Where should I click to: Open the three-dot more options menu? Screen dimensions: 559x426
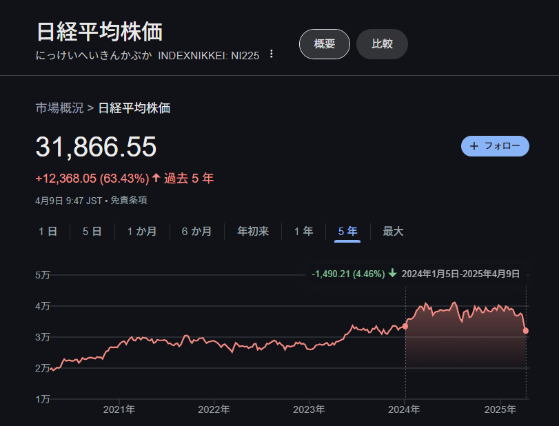pos(272,54)
